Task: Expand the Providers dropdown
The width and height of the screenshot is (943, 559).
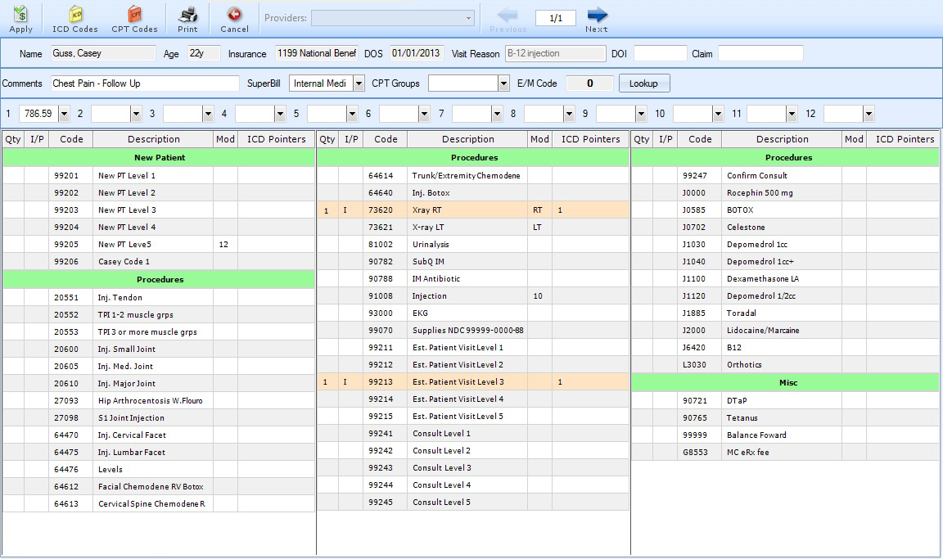Action: pos(468,18)
